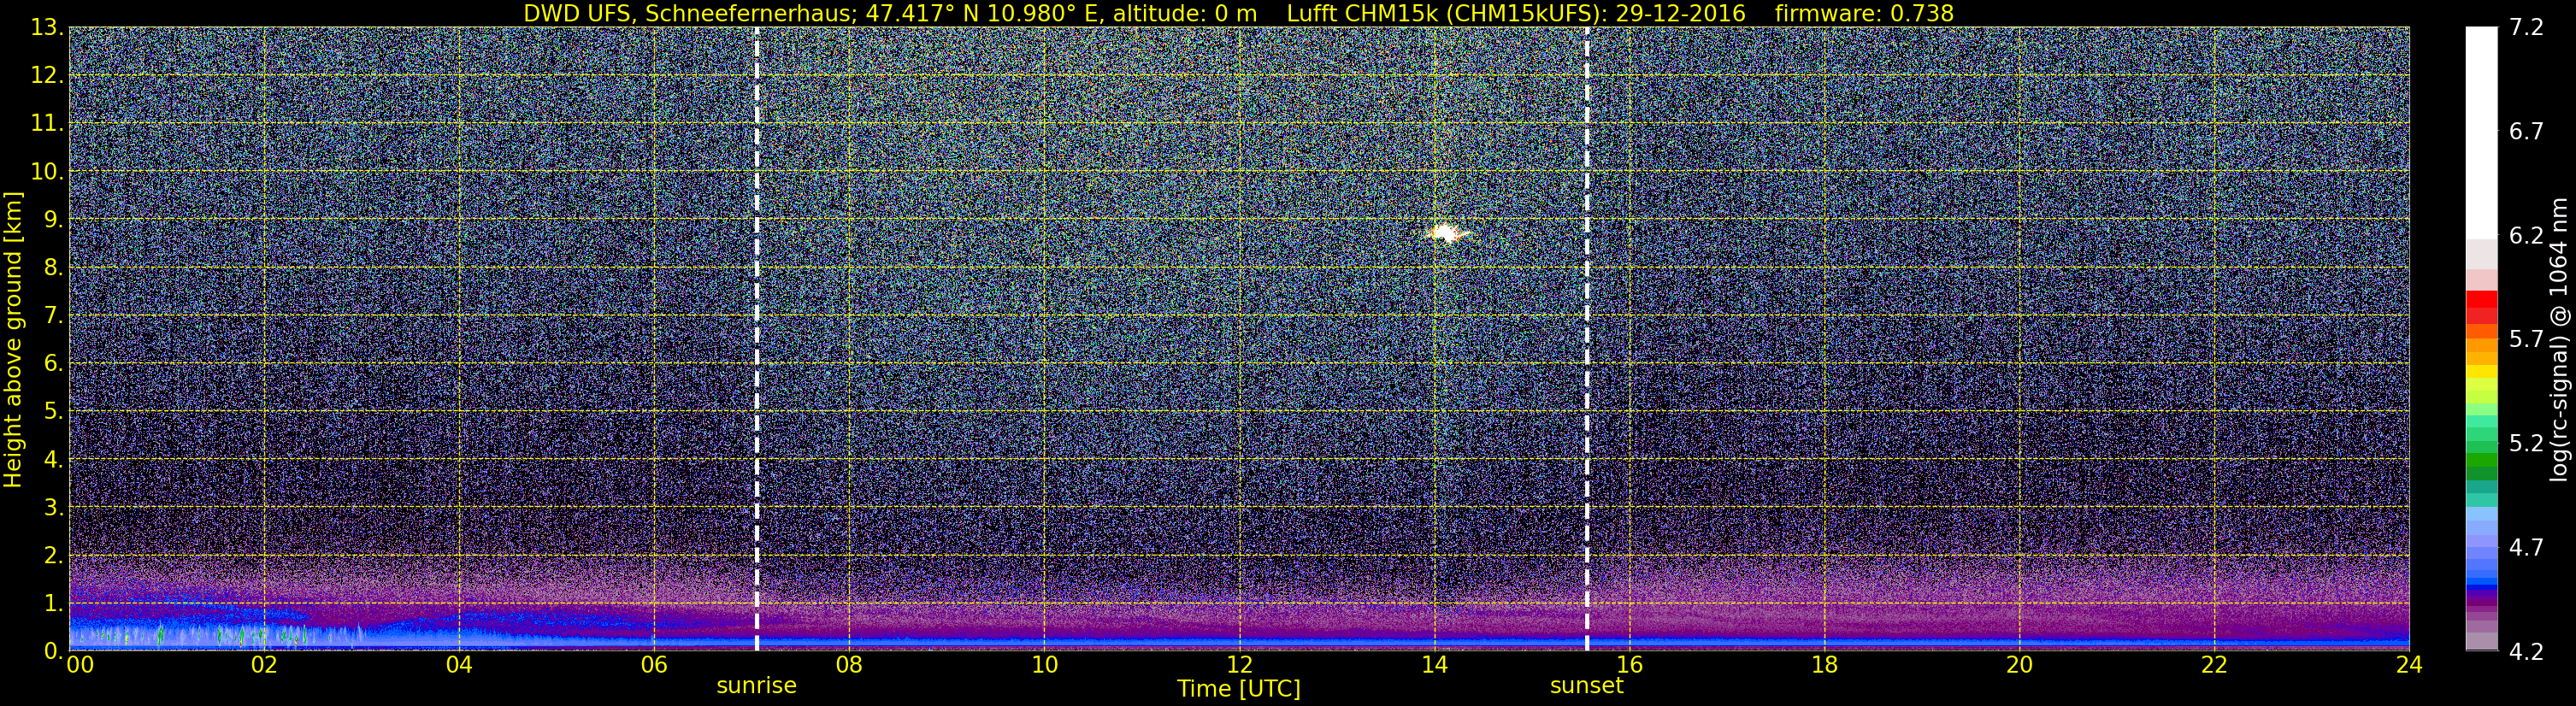The height and width of the screenshot is (706, 2576).
Task: Click the height axis tick '10.'
Action: point(47,172)
